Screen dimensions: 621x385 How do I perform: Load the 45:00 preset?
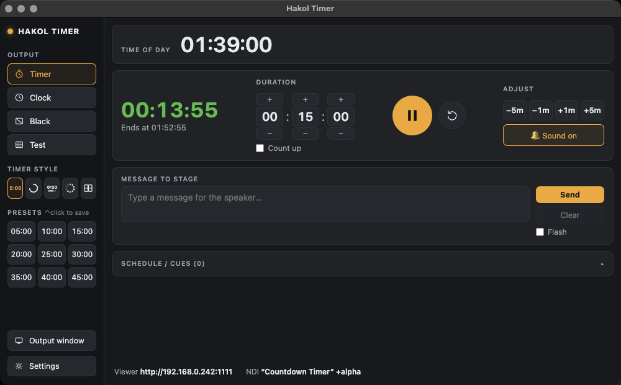[83, 278]
